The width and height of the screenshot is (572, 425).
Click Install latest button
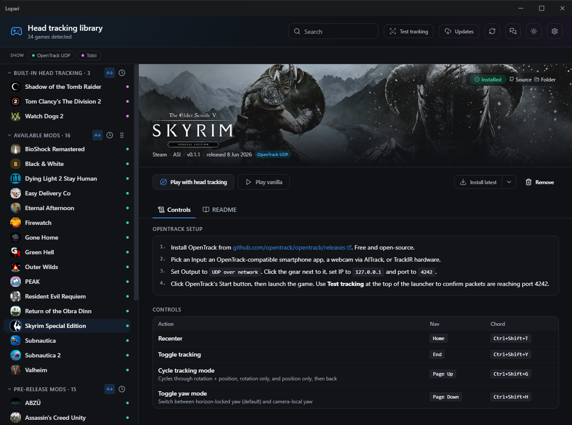pos(478,182)
